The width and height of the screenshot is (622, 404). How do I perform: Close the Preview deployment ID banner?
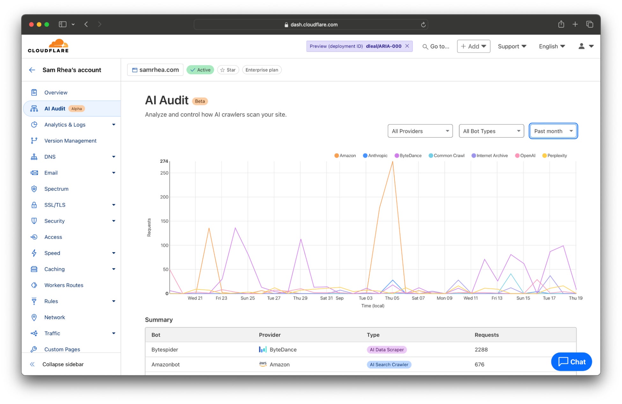click(407, 46)
